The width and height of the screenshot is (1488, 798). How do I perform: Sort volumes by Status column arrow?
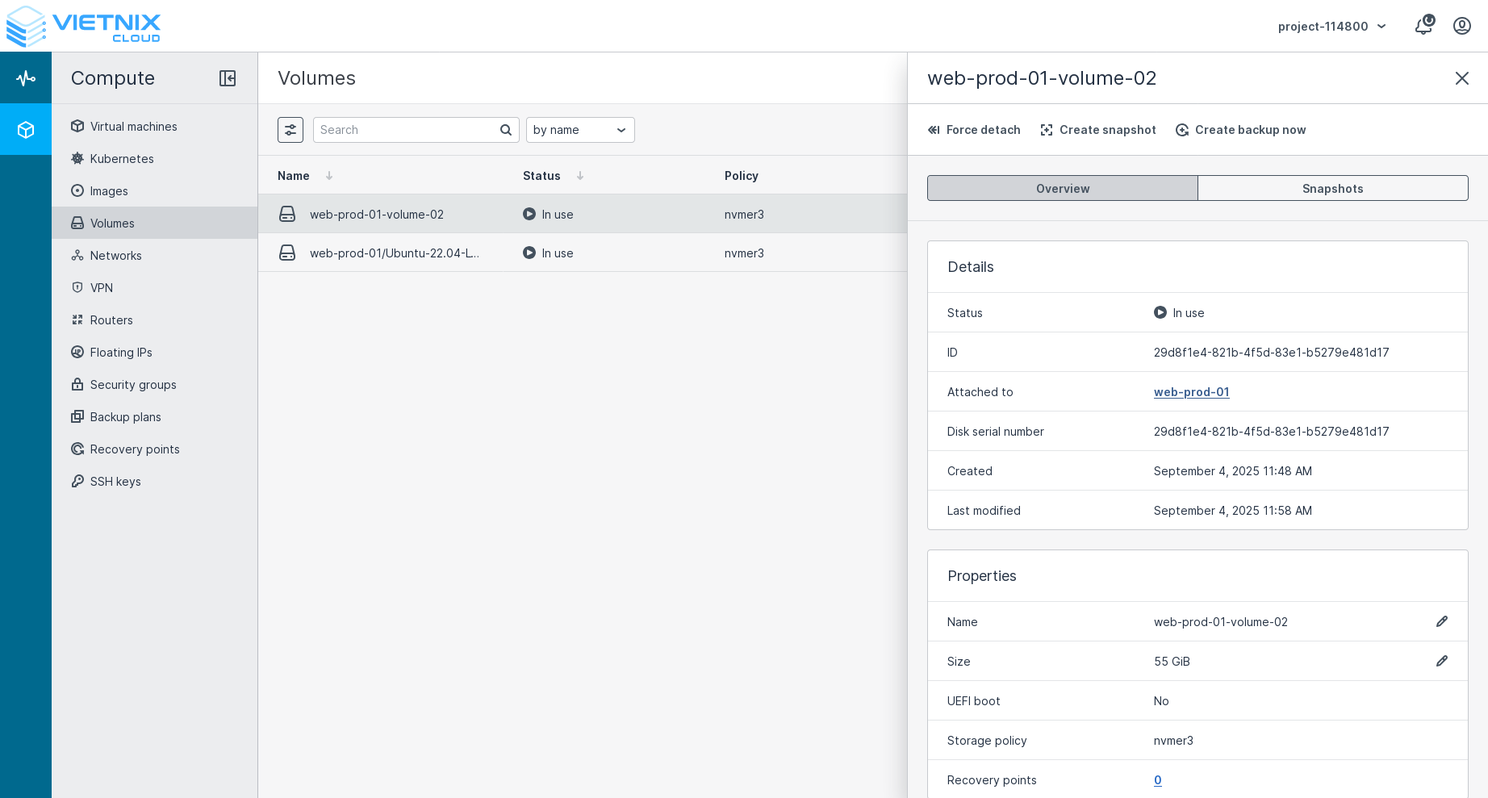[x=580, y=176]
